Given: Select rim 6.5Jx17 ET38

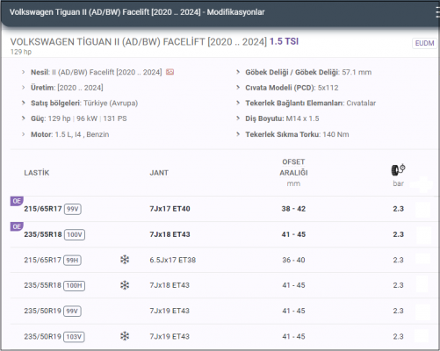Looking at the screenshot, I should click(173, 260).
